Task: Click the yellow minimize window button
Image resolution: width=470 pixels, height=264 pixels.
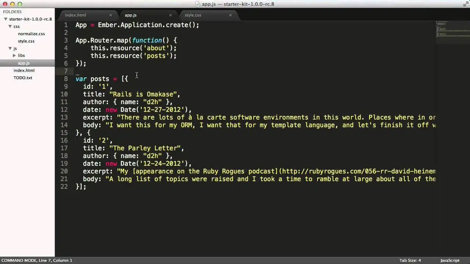Action: [12, 4]
